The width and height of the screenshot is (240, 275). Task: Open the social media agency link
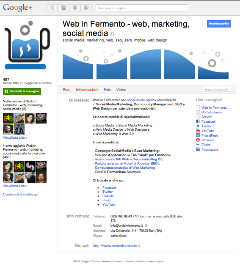pyautogui.click(x=141, y=100)
